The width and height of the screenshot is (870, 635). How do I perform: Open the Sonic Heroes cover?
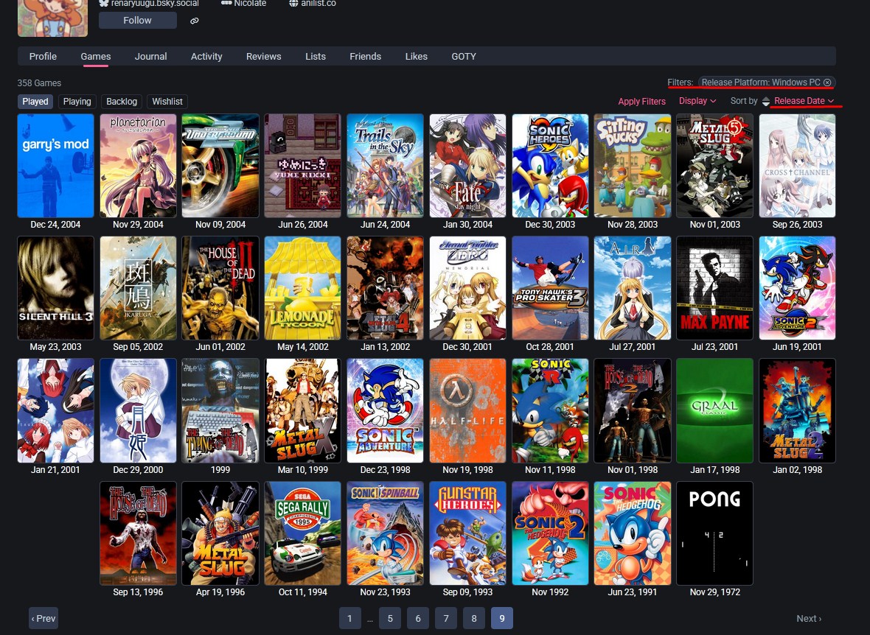point(551,166)
